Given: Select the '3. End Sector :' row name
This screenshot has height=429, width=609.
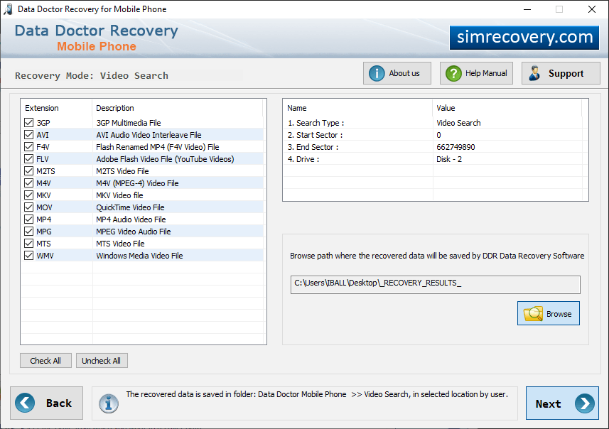Looking at the screenshot, I should [x=313, y=147].
